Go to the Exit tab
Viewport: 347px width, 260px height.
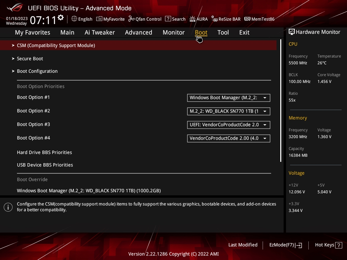coord(244,32)
